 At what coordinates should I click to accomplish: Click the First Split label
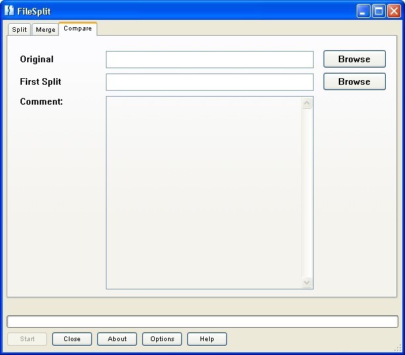pos(40,81)
